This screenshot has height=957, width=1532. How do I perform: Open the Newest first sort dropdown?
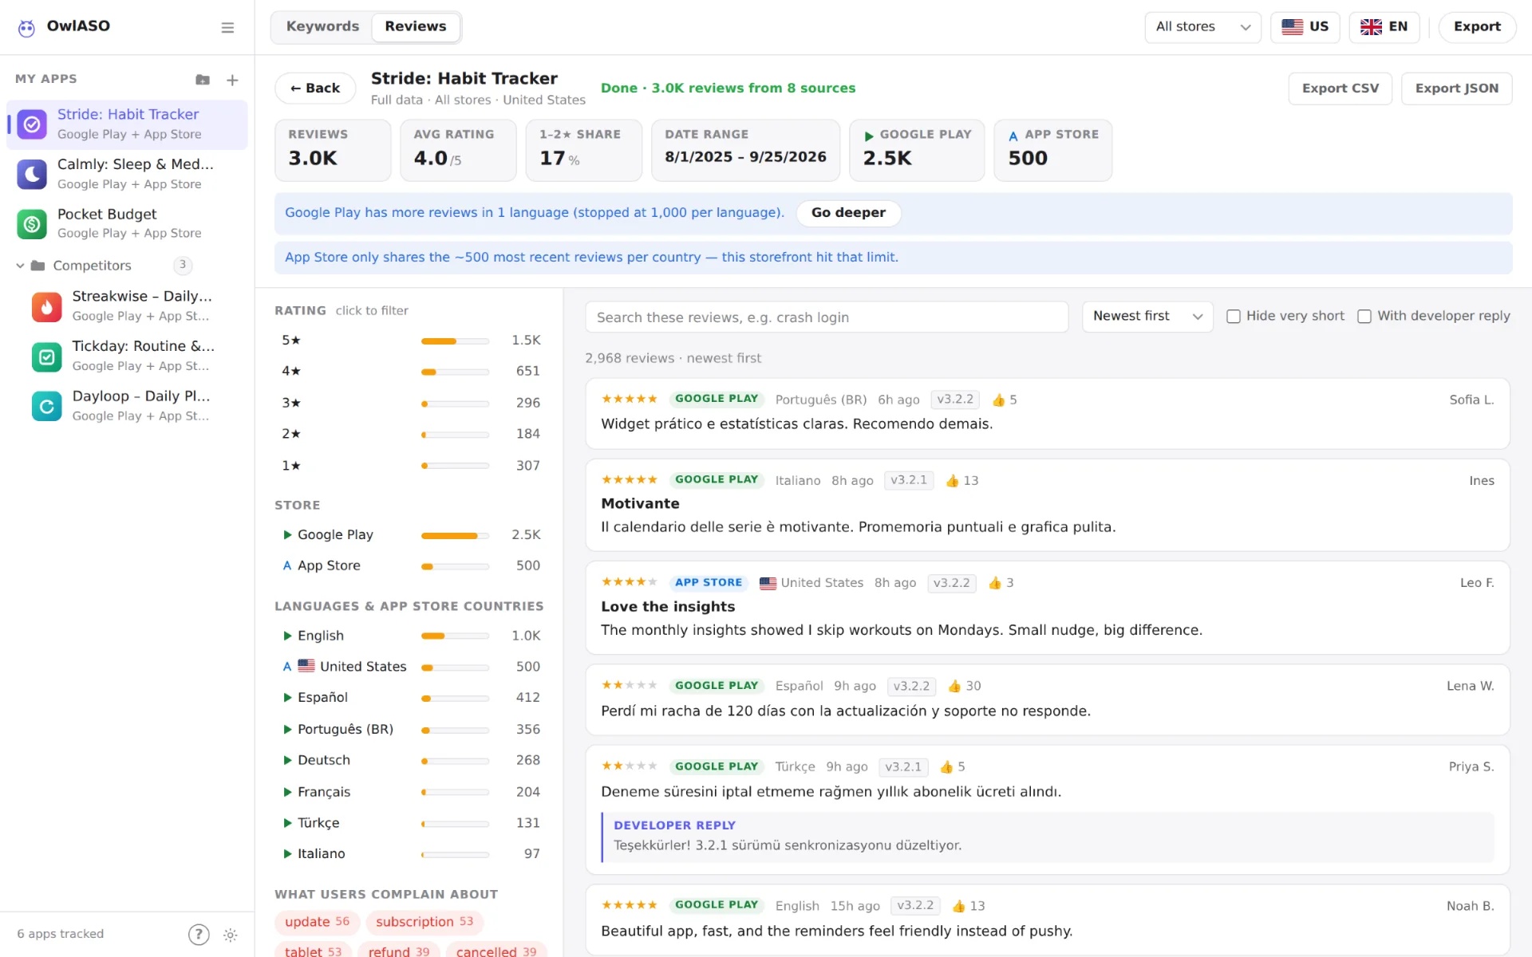pyautogui.click(x=1147, y=317)
